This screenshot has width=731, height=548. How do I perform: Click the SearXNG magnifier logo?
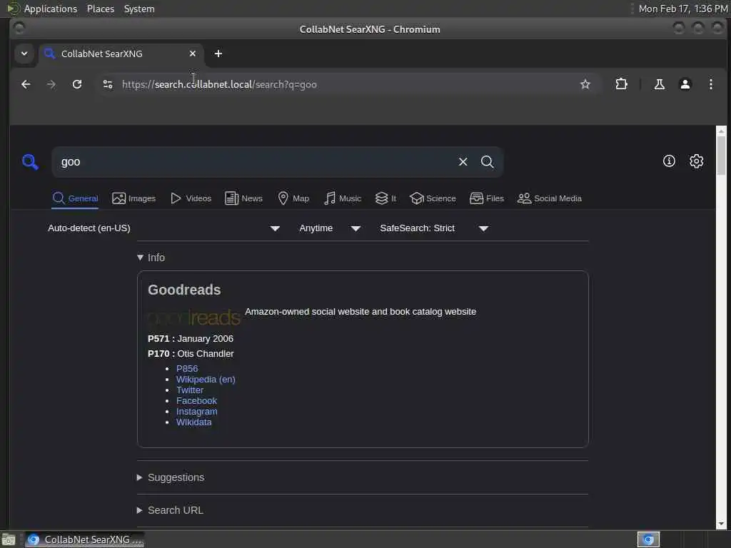click(x=30, y=162)
